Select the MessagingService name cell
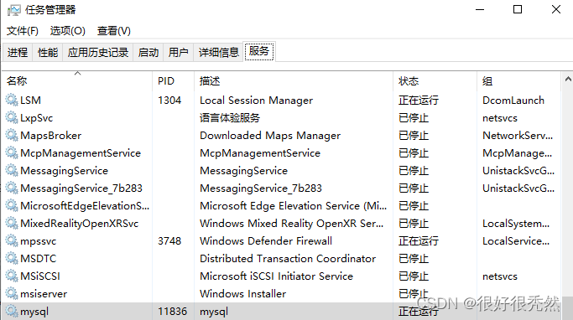This screenshot has height=320, width=573. tap(65, 171)
